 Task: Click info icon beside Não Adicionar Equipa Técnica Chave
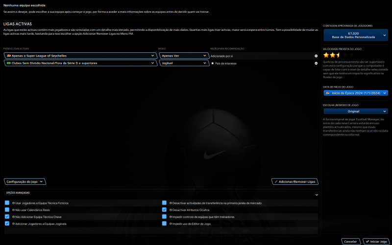[14, 217]
